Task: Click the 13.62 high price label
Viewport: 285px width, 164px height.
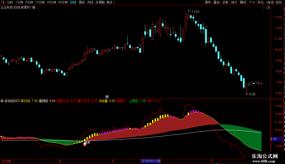Action: [x=195, y=12]
